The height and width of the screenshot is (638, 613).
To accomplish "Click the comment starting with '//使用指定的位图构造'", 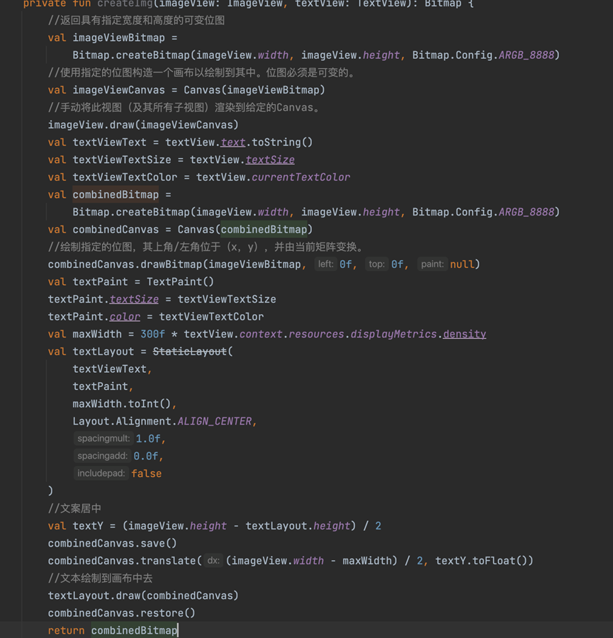I will click(x=203, y=73).
